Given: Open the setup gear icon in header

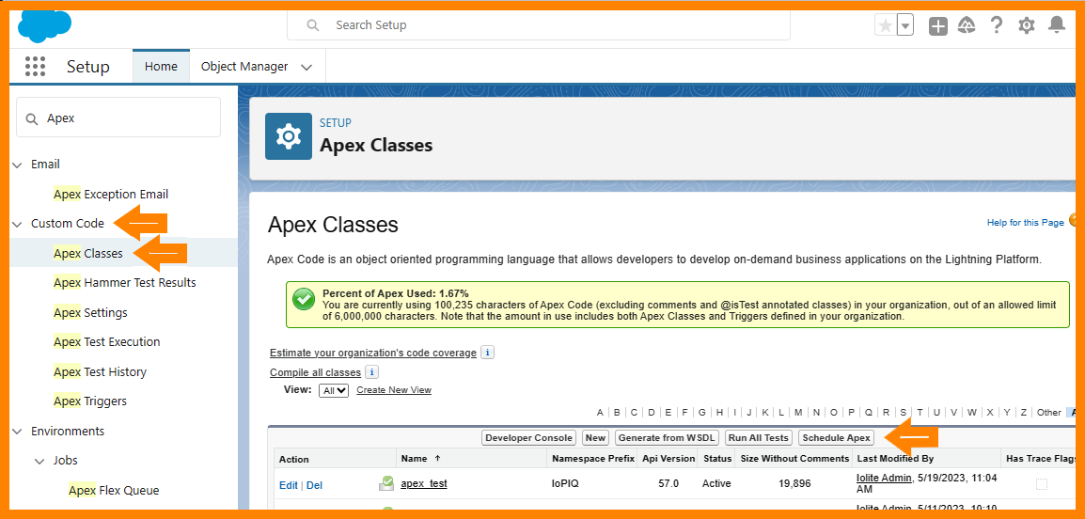Looking at the screenshot, I should coord(1026,26).
